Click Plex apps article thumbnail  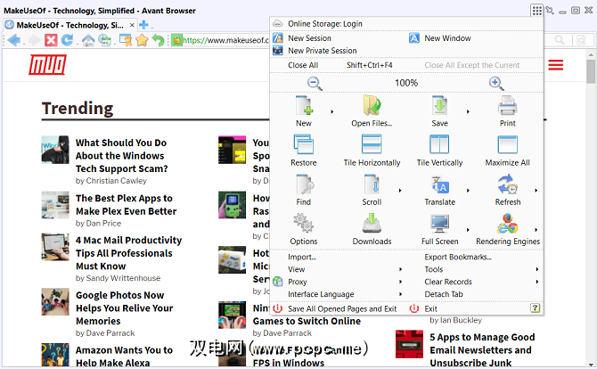(x=55, y=205)
